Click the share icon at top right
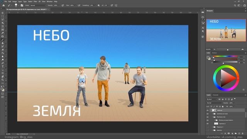247x139 pixels. pos(245,5)
